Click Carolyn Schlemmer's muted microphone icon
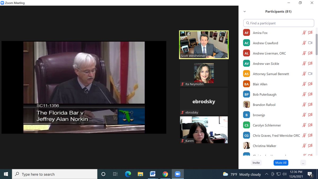 tap(304, 125)
